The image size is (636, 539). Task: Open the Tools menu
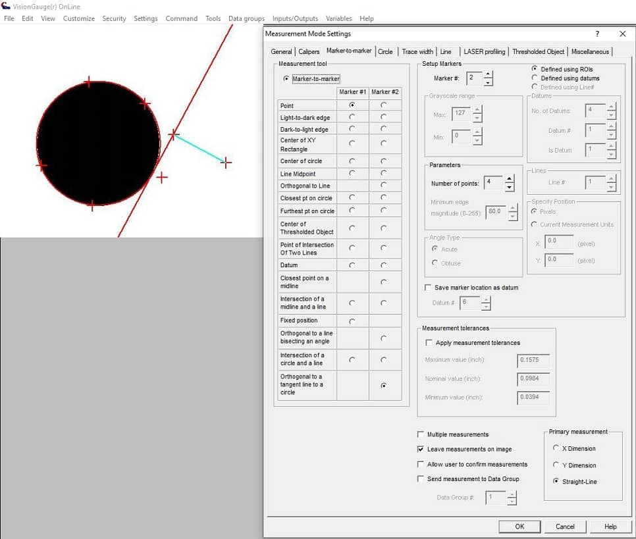tap(213, 18)
